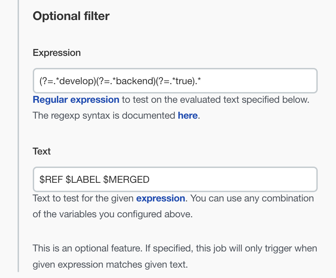The width and height of the screenshot is (336, 278).
Task: Click the "Optional filter" section heading
Action: 71,16
